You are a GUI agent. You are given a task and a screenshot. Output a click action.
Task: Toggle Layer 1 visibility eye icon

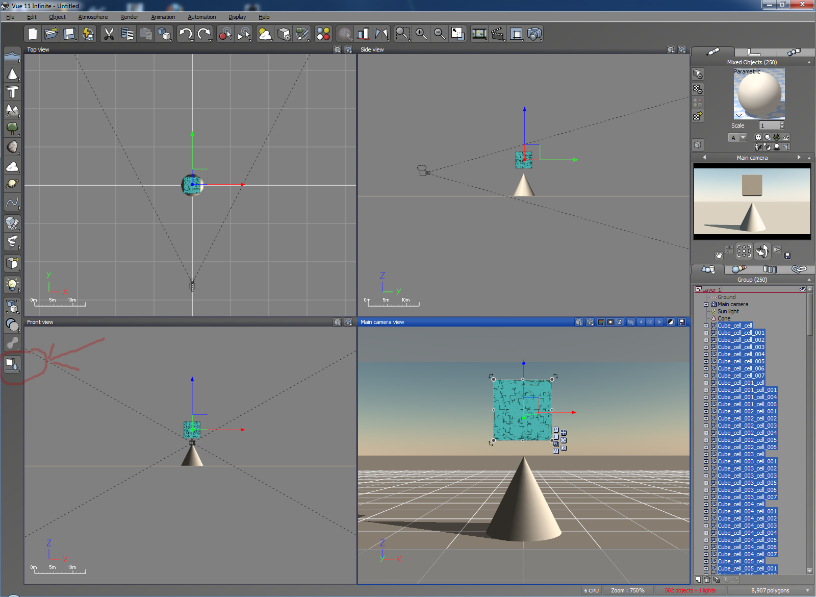802,289
